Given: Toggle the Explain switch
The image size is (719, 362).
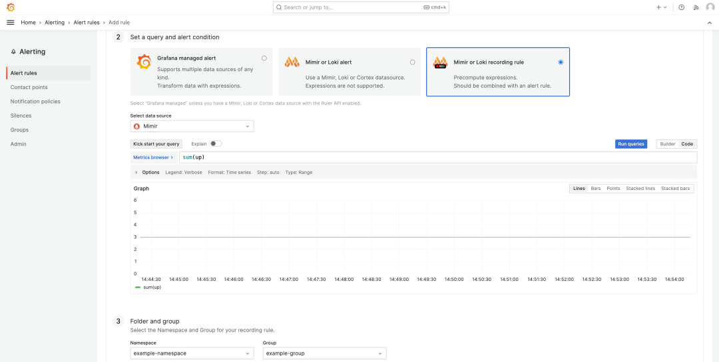Looking at the screenshot, I should 215,143.
